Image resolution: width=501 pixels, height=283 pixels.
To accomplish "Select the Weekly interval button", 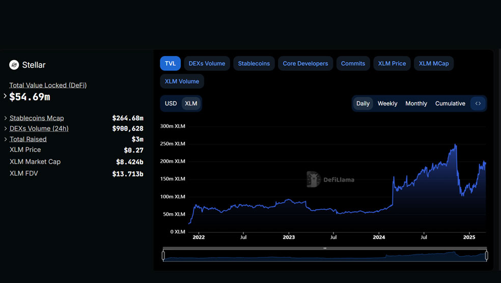I will (x=387, y=104).
